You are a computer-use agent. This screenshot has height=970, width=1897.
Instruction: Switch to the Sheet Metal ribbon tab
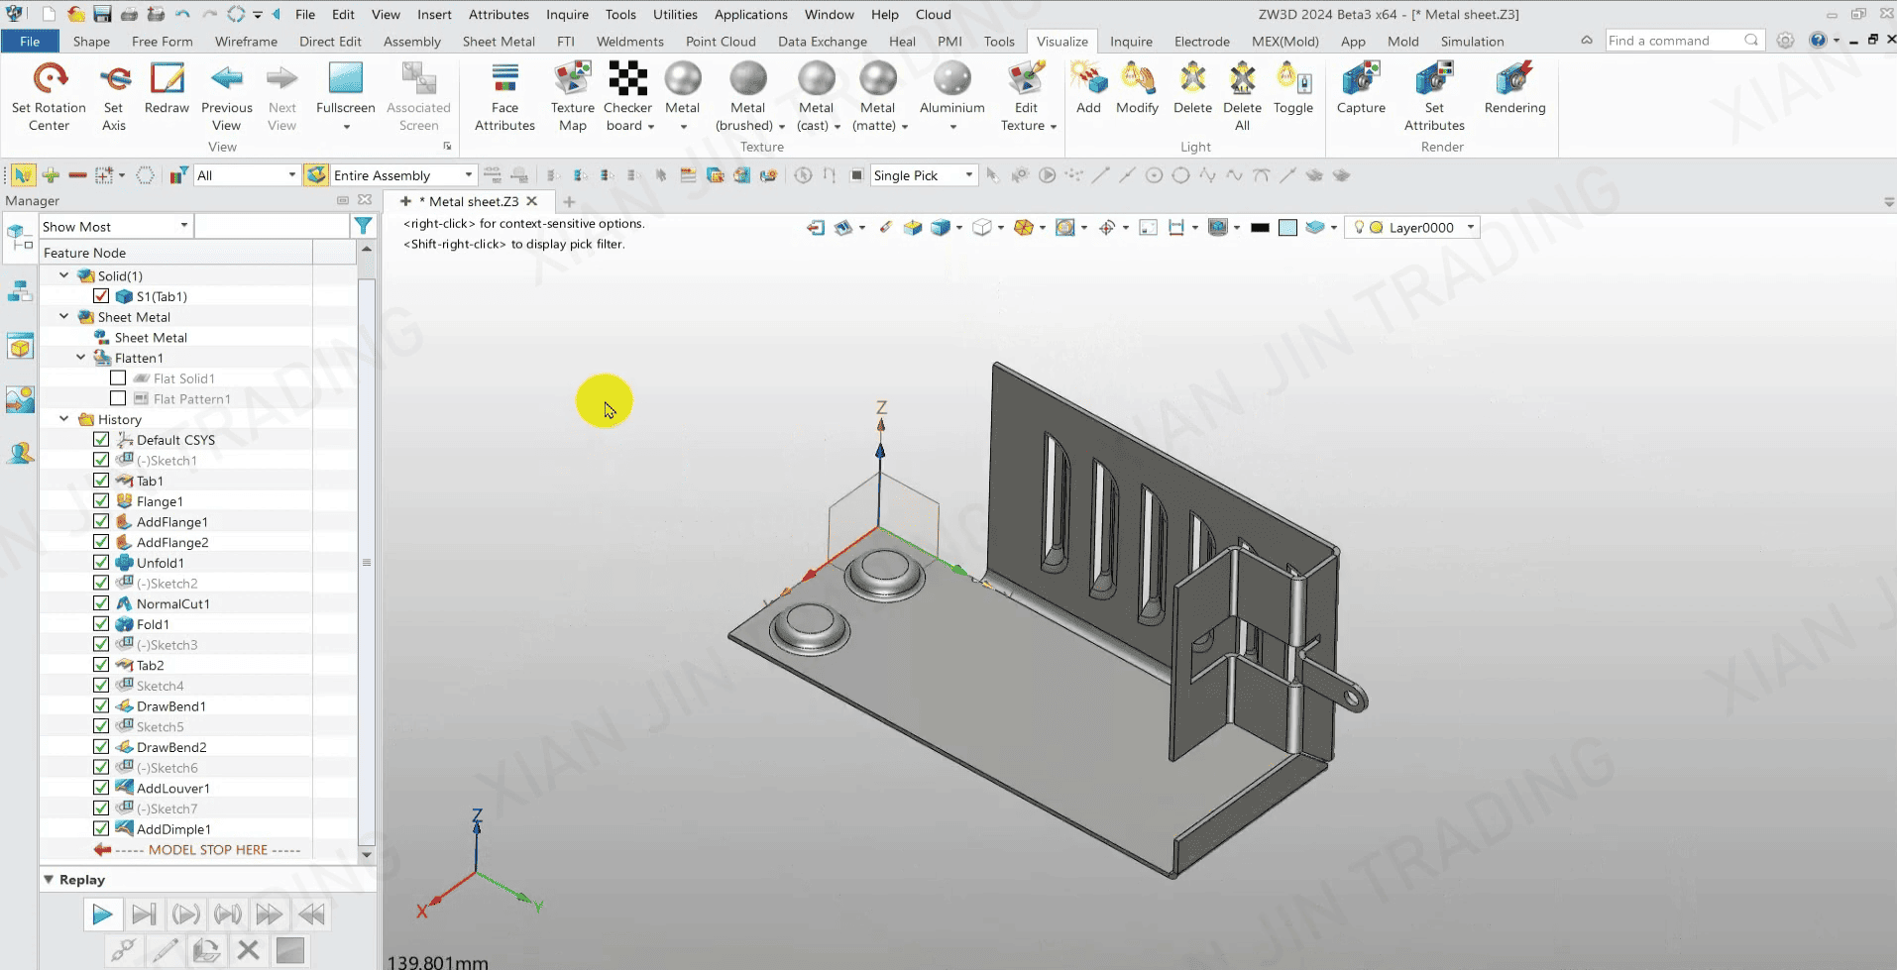coord(499,42)
